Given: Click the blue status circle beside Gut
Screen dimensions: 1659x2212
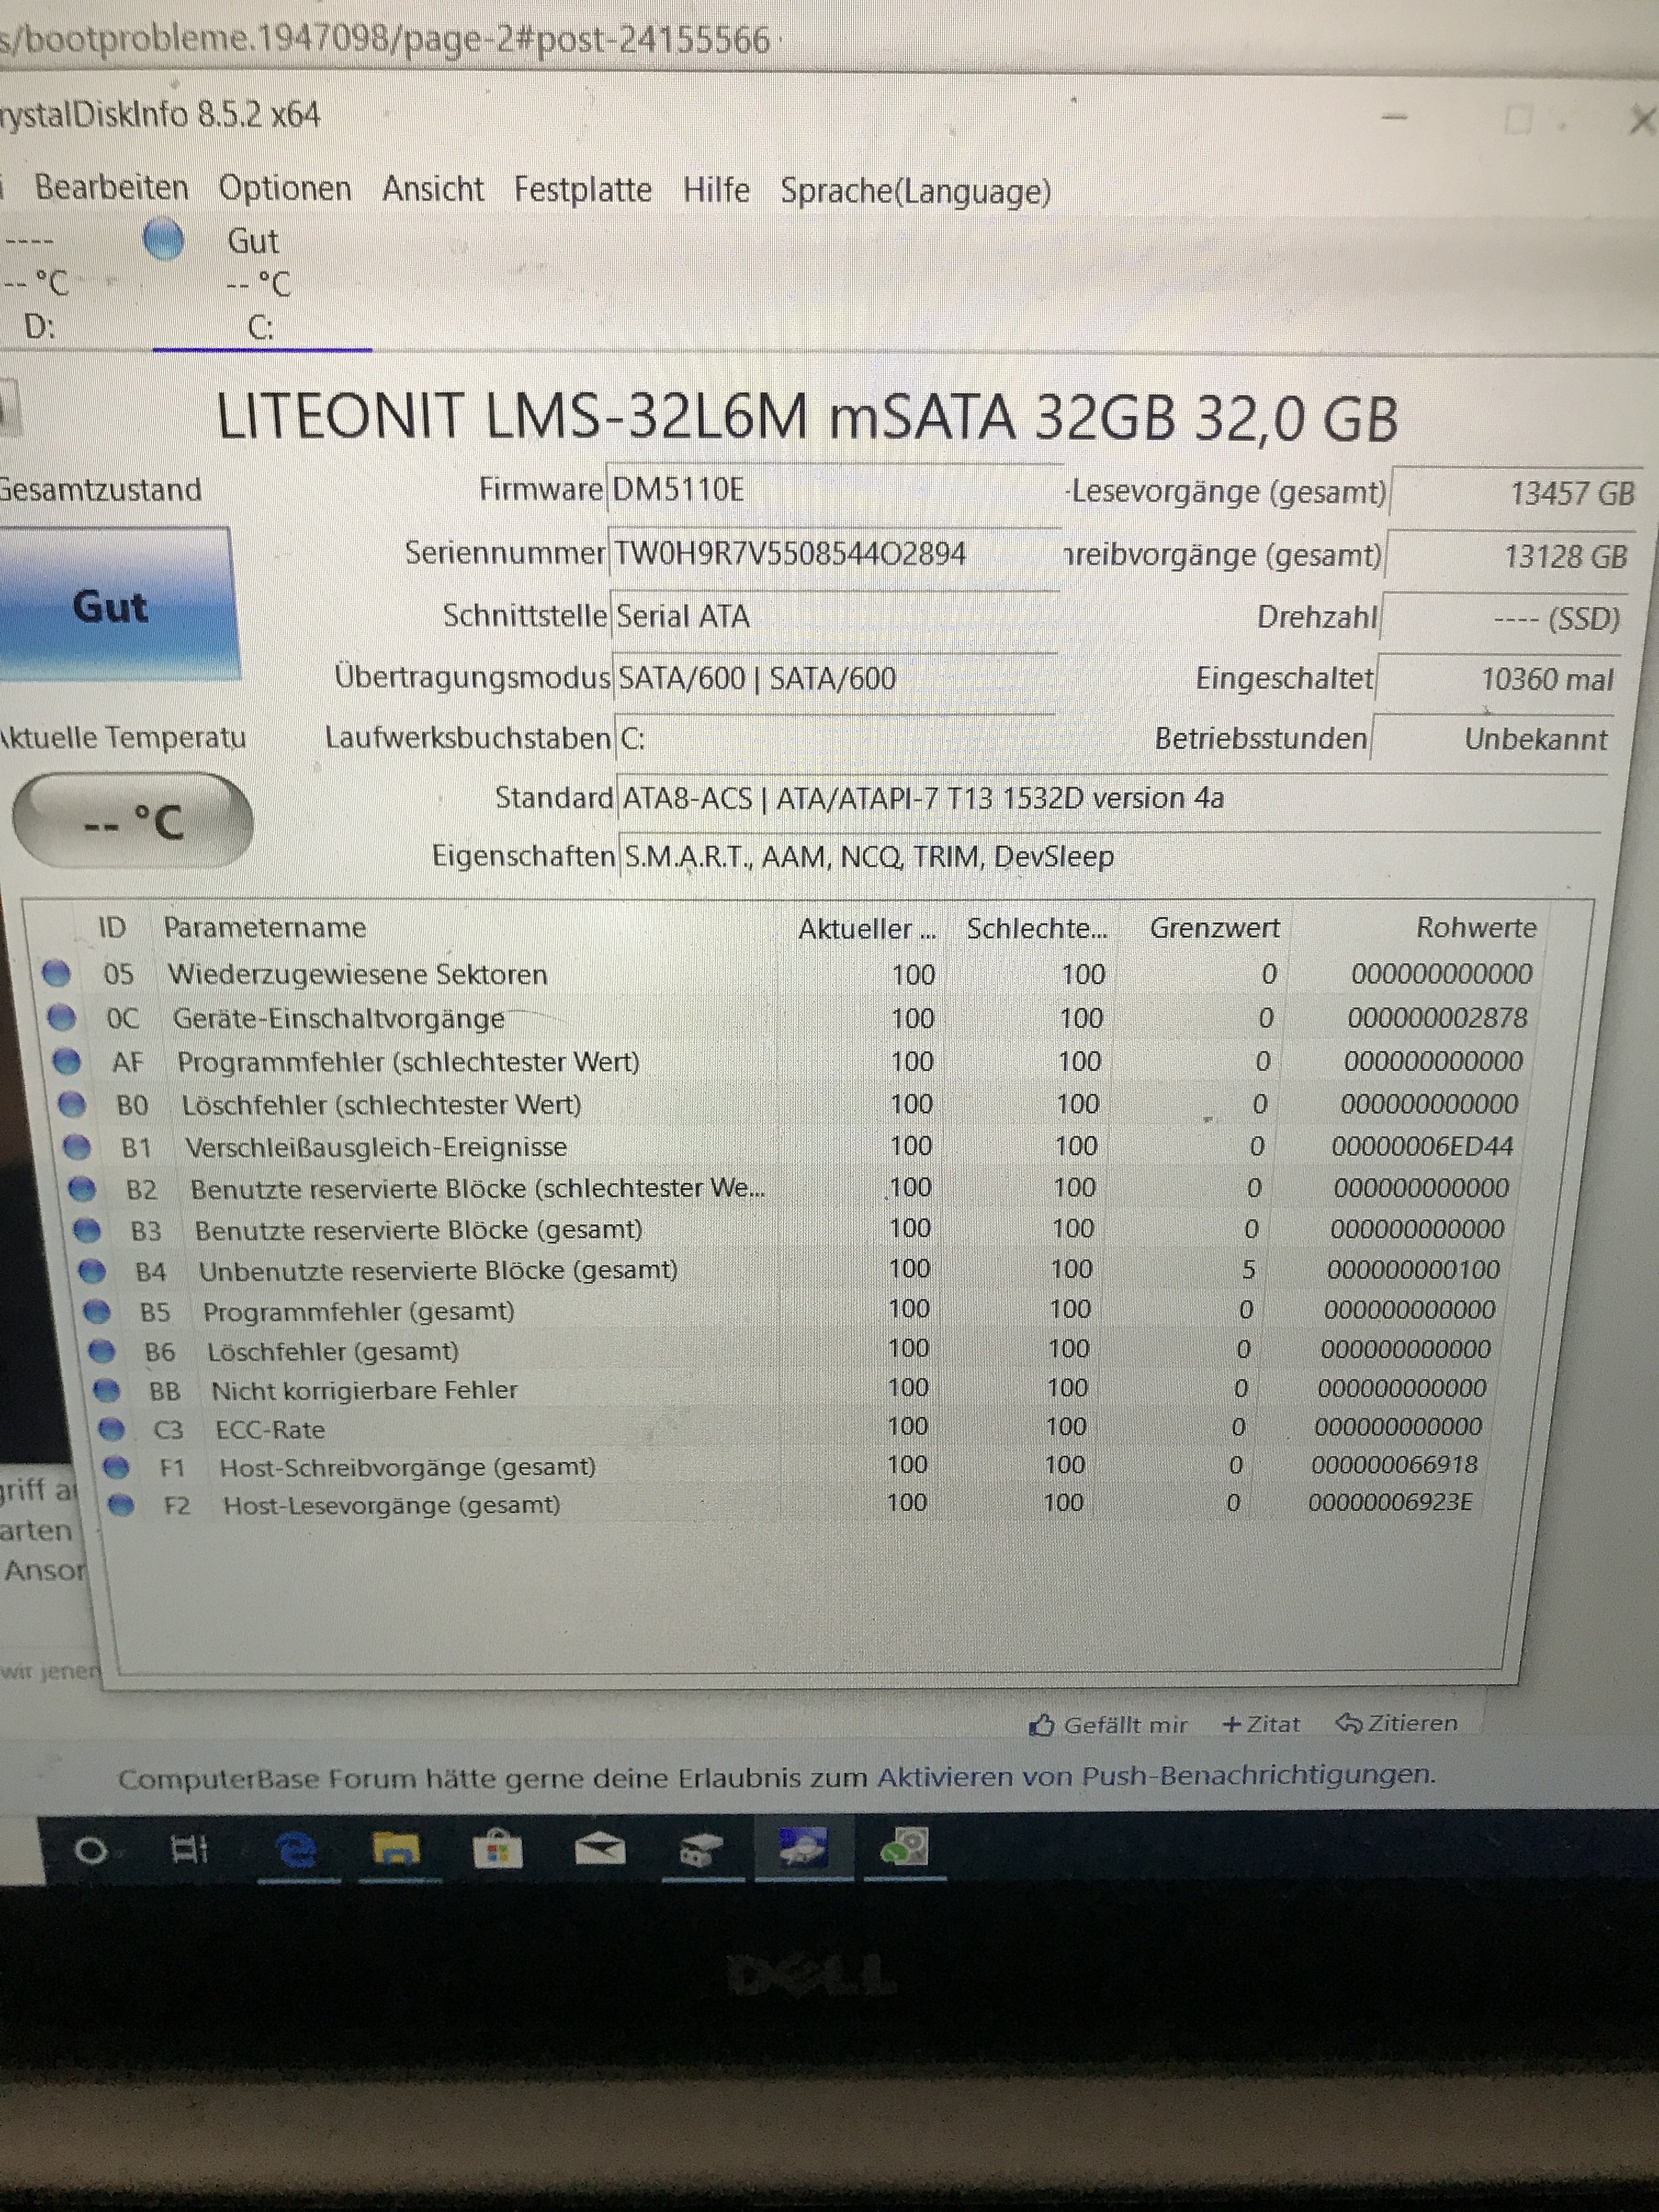Looking at the screenshot, I should pos(163,240).
